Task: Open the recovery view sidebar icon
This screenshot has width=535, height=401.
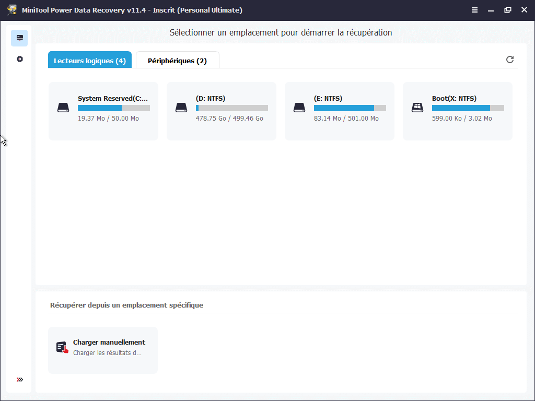Action: [x=19, y=38]
